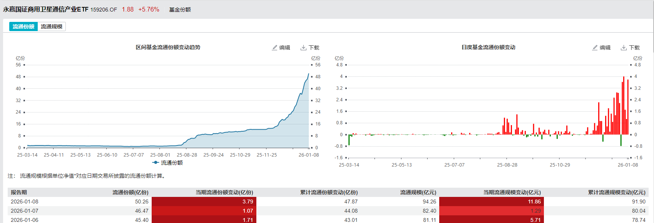The image size is (654, 223).
Task: Sort by 累计流通规模变动(亿元) column header
Action: coord(617,192)
